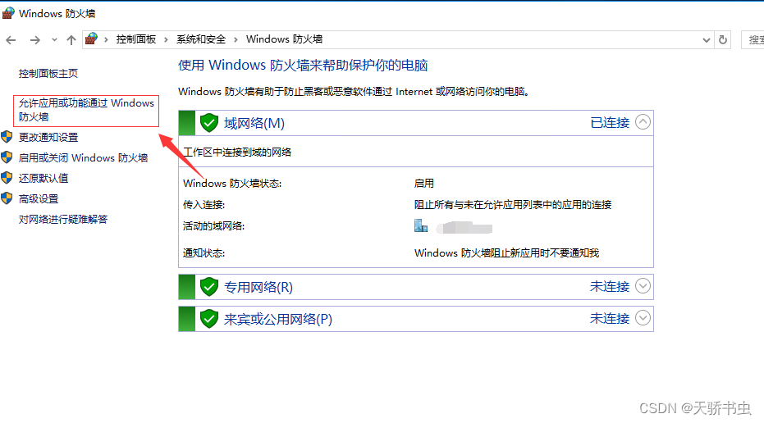Image resolution: width=764 pixels, height=423 pixels.
Task: Click green shield icon of 来宾或公用网络(P)
Action: (209, 319)
